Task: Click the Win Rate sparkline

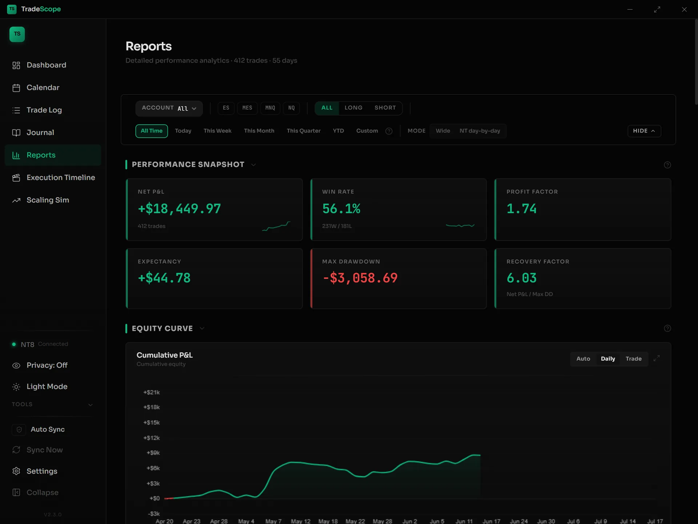Action: tap(460, 226)
